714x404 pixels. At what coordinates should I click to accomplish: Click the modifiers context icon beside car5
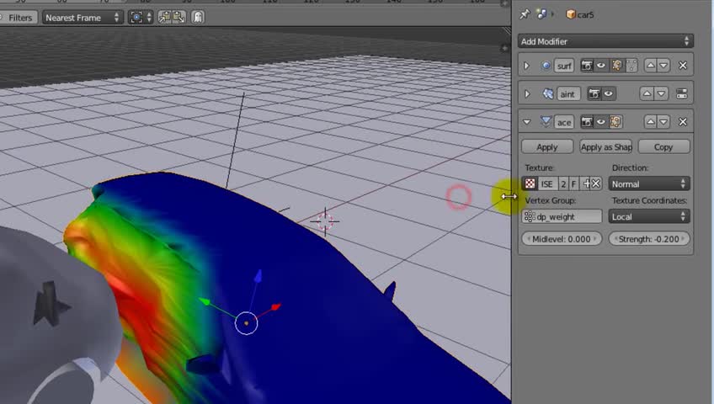click(541, 14)
